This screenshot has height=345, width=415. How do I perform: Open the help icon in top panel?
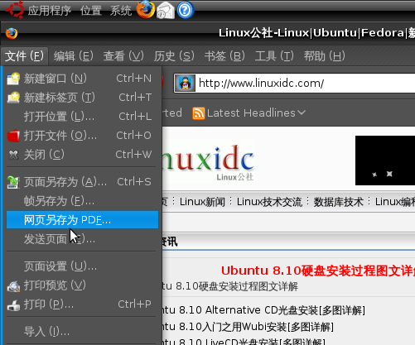(x=185, y=10)
